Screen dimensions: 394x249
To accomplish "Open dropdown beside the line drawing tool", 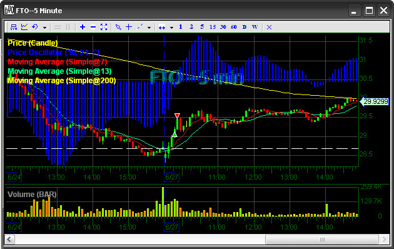I will [149, 28].
